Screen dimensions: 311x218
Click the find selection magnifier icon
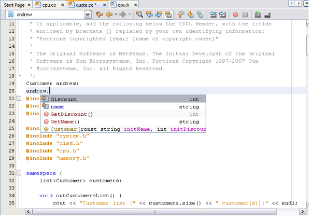[140, 15]
